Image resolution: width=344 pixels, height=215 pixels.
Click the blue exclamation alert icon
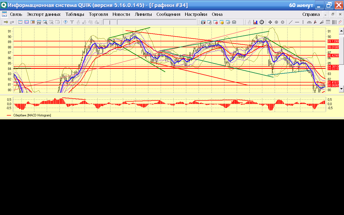(x=65, y=22)
